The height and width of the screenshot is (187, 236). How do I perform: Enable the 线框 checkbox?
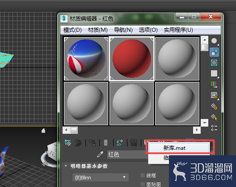click(x=143, y=175)
